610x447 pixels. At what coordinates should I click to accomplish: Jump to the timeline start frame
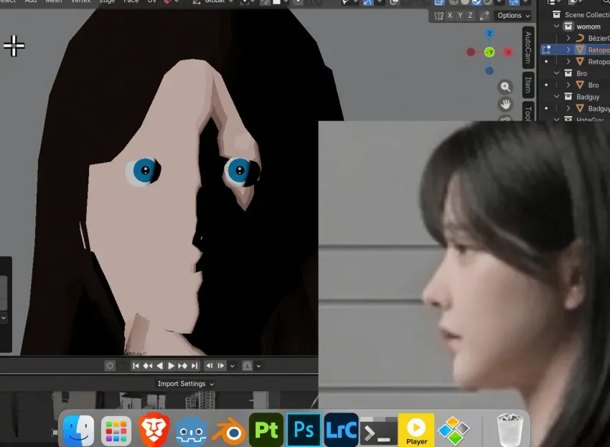click(136, 366)
